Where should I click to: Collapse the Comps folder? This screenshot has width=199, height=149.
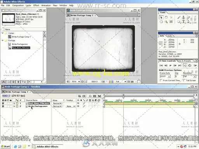(x=2, y=33)
